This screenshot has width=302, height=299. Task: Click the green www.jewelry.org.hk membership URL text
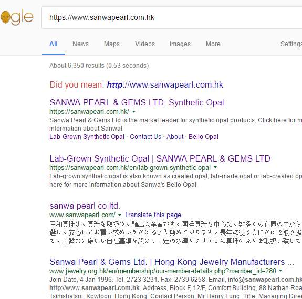click(x=163, y=271)
